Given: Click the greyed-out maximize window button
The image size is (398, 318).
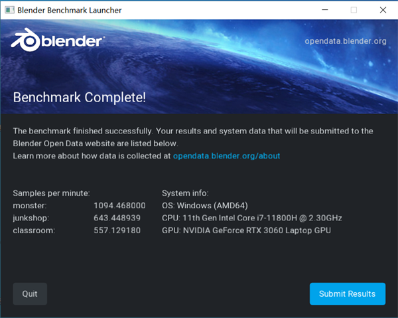Looking at the screenshot, I should point(353,10).
